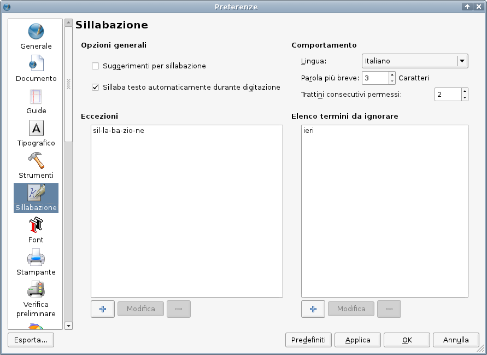Open the Strumenti hammer icon section
Screen dimensions: 487x355
(36, 166)
